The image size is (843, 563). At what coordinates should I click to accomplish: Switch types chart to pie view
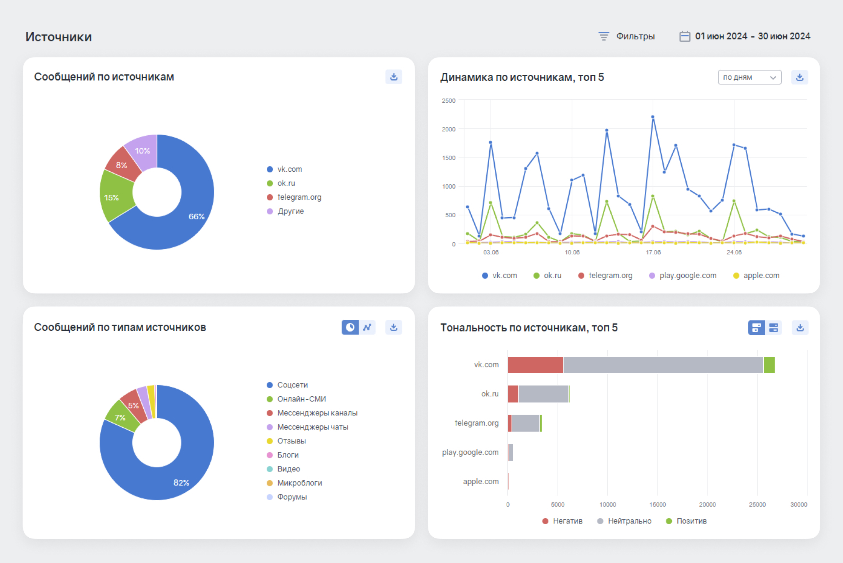tap(350, 327)
